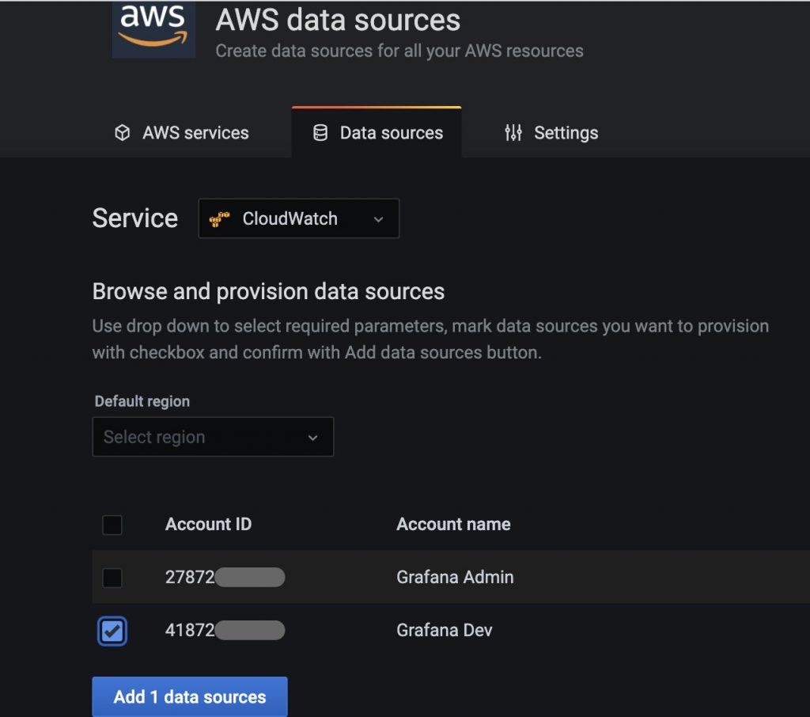Click the Select region chevron arrow

click(x=312, y=438)
